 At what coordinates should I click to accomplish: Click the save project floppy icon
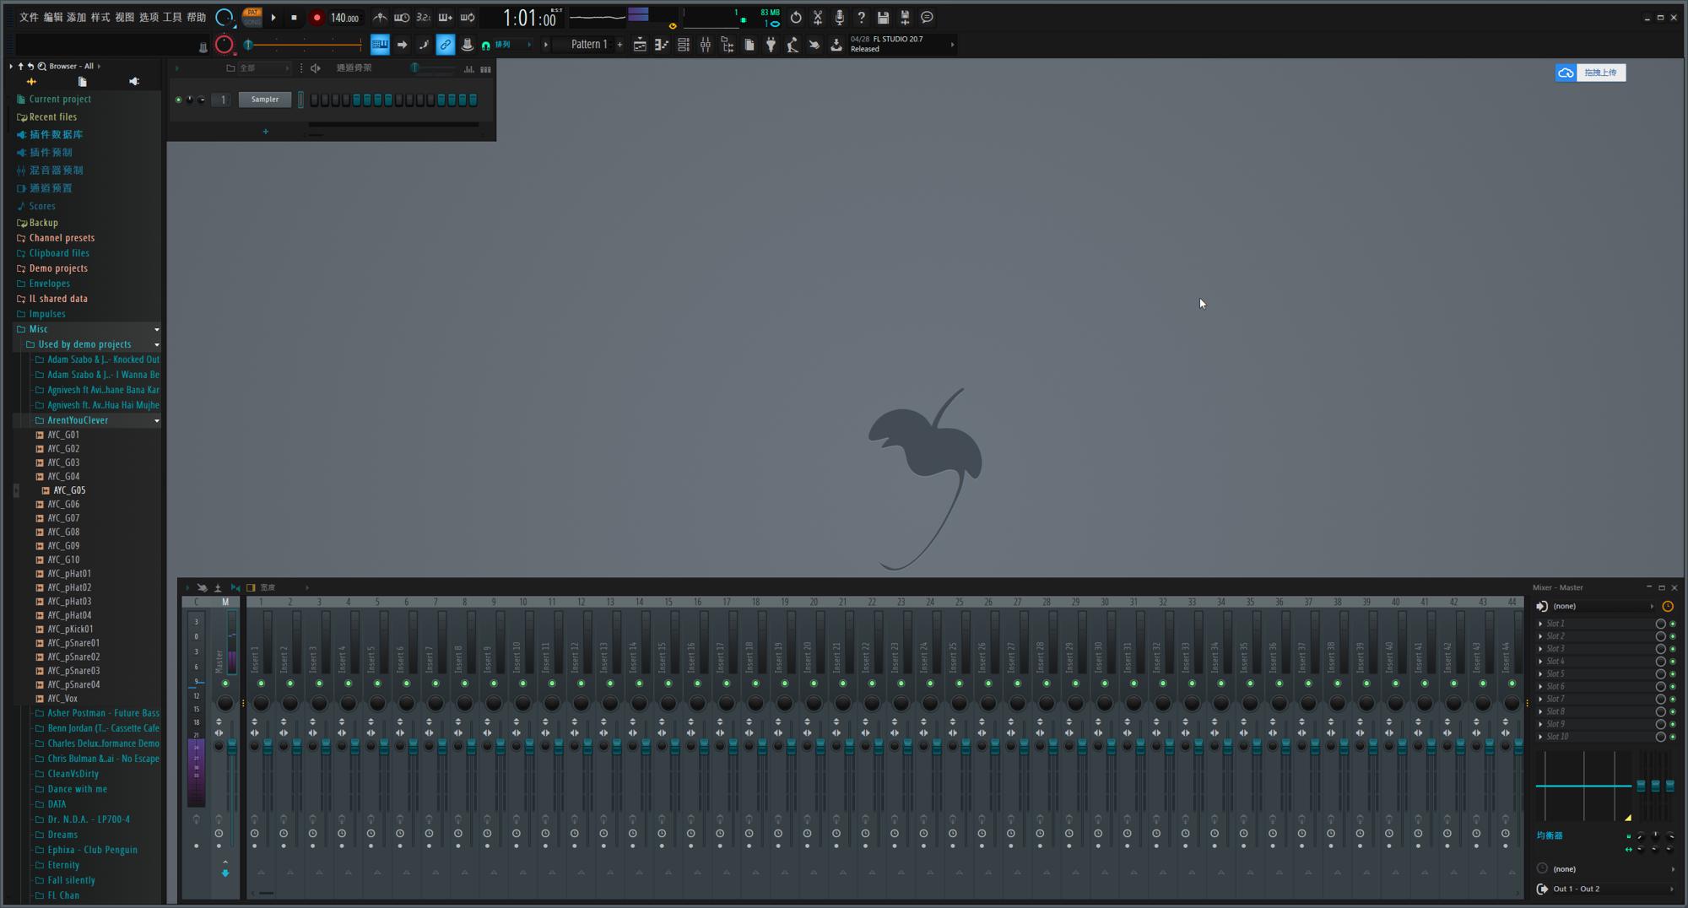tap(883, 18)
